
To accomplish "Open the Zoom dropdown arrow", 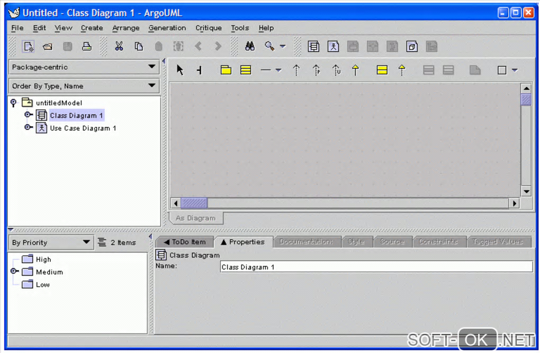I will [x=283, y=47].
